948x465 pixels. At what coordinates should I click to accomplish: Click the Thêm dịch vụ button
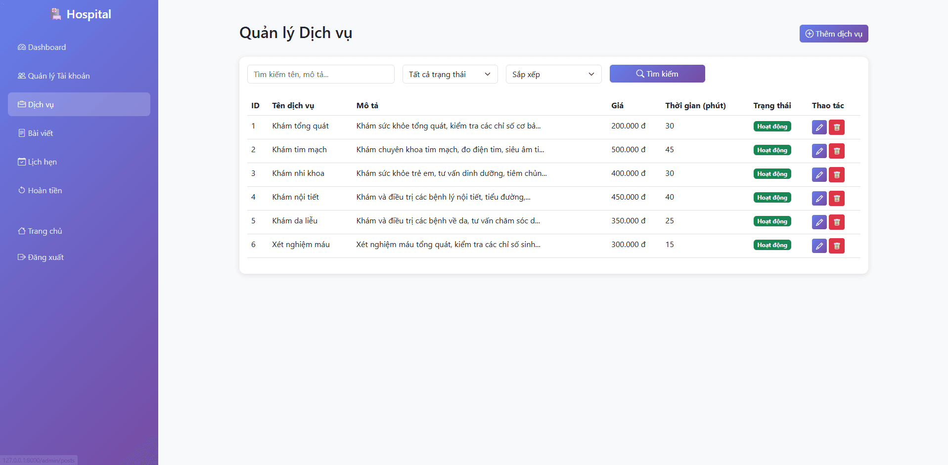pyautogui.click(x=834, y=34)
